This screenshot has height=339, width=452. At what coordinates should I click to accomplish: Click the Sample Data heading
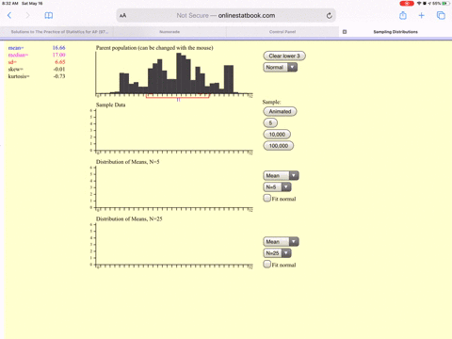click(110, 105)
